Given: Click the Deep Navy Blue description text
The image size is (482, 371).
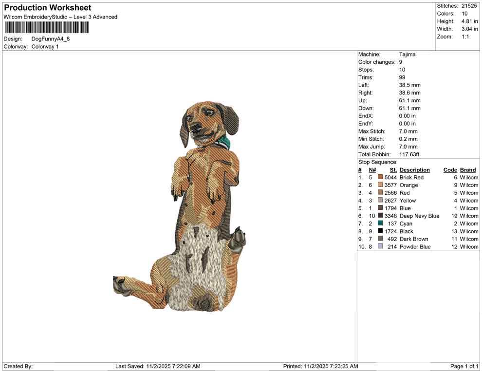Looking at the screenshot, I should (419, 216).
